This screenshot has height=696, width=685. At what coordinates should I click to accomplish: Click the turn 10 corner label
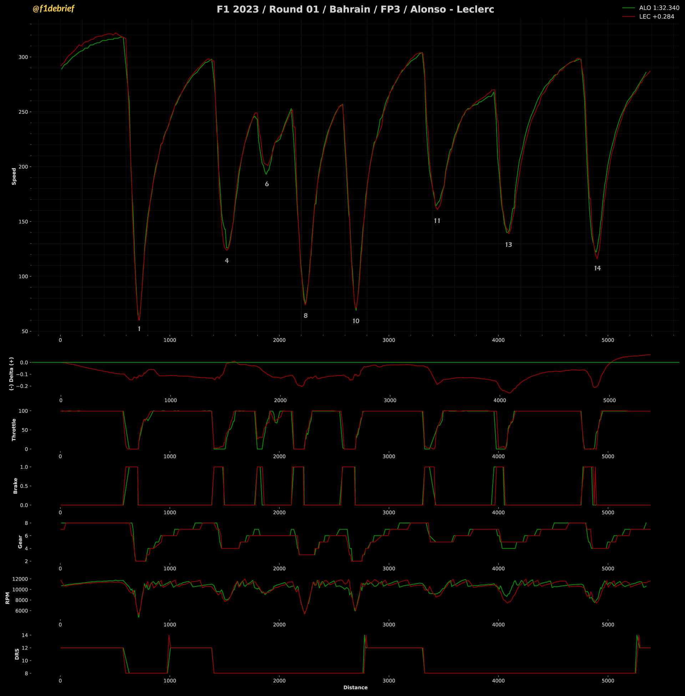[x=356, y=321]
